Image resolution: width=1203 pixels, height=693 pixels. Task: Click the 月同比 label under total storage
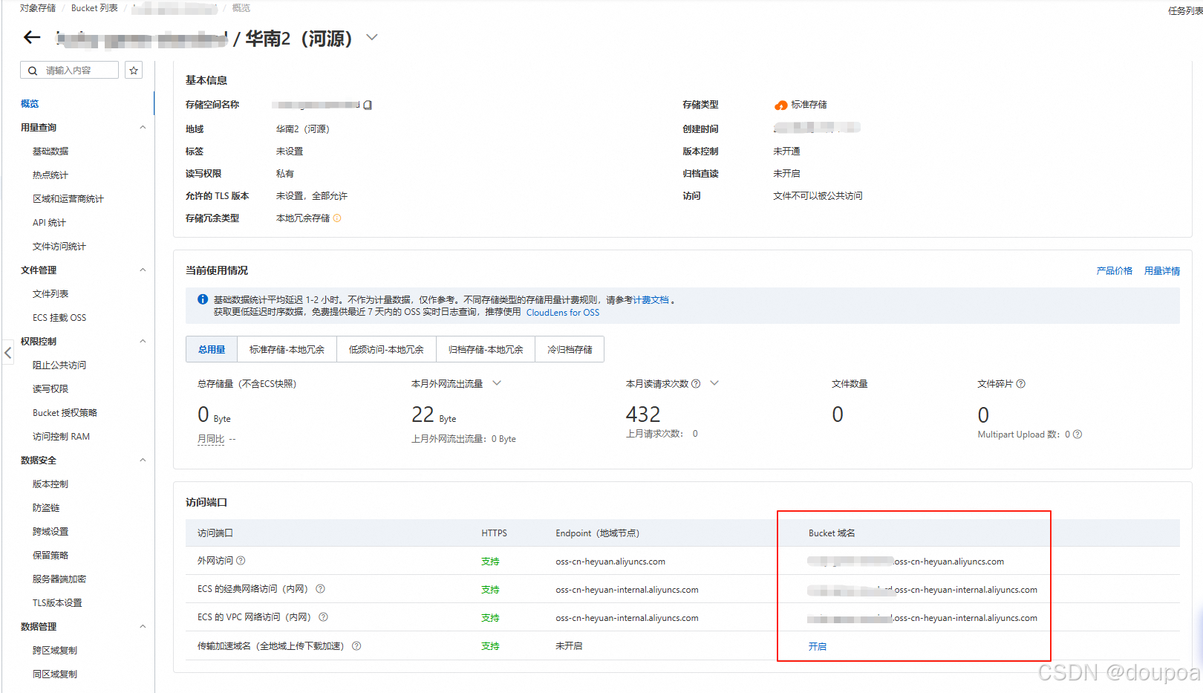click(x=211, y=439)
